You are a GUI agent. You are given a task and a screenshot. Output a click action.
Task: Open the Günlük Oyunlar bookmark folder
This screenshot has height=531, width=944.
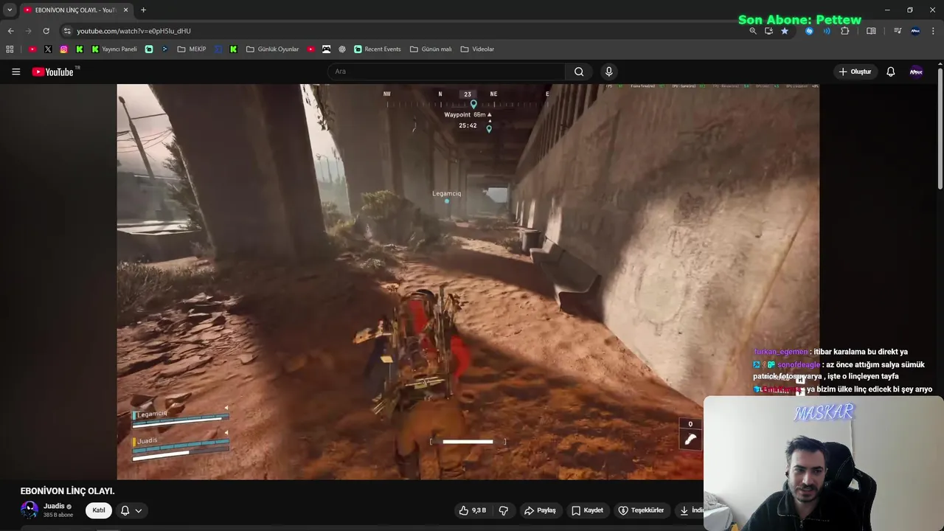[x=273, y=49]
